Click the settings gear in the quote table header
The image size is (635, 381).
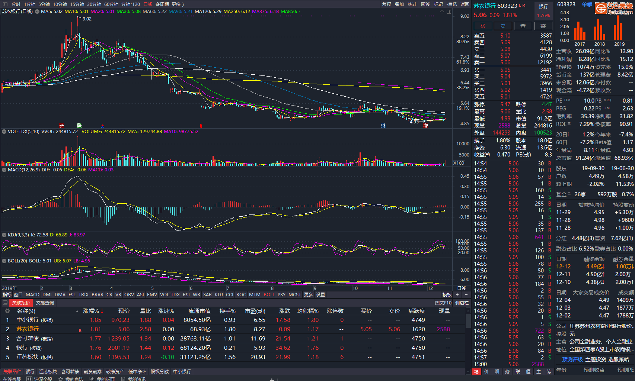click(x=7, y=311)
